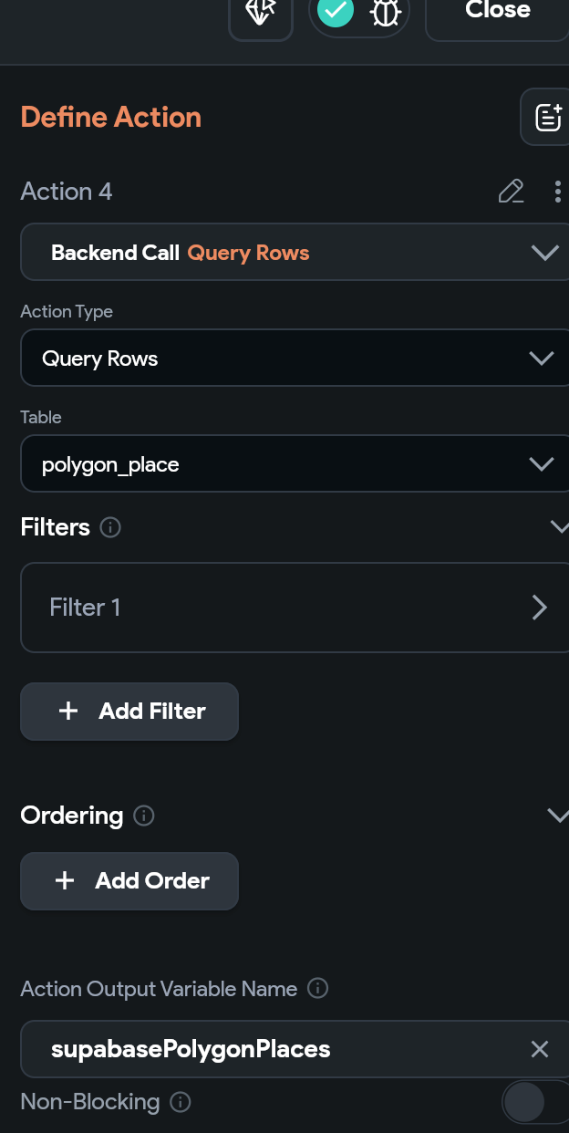569x1133 pixels.
Task: Open the bug debug icon
Action: [x=383, y=12]
